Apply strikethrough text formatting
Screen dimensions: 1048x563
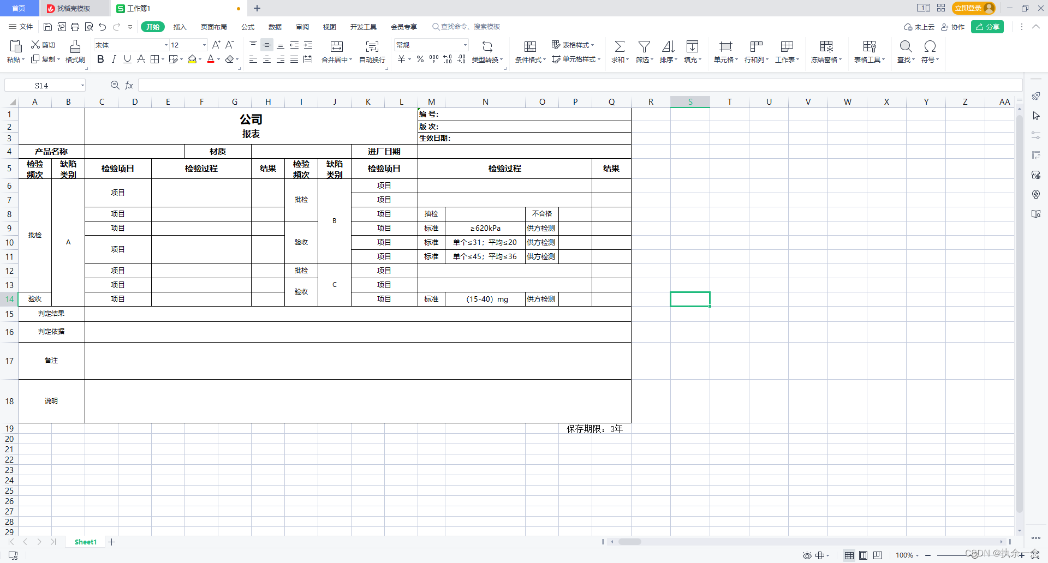tap(141, 59)
